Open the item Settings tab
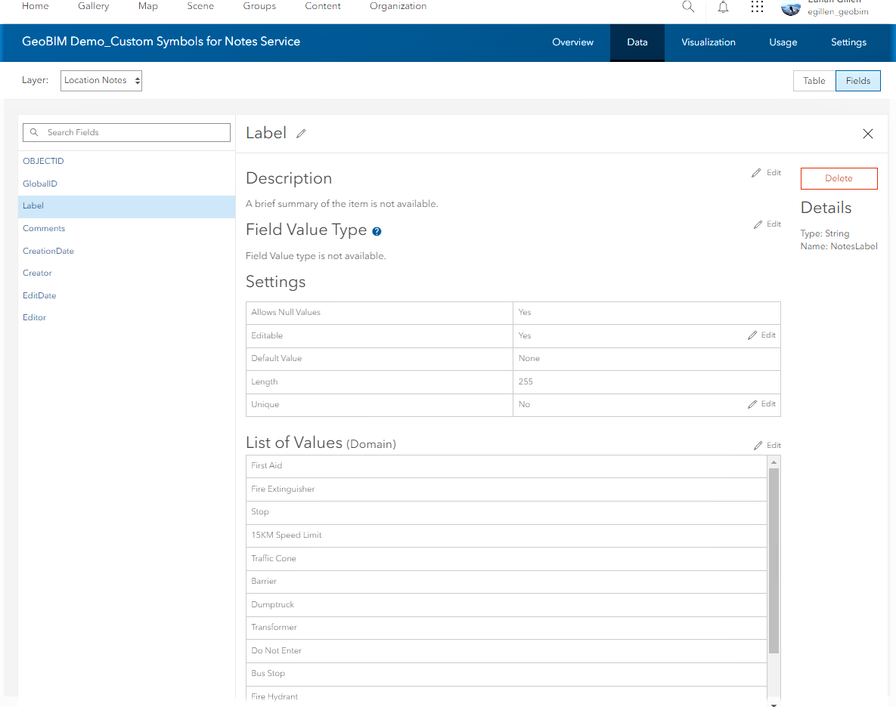Image resolution: width=896 pixels, height=707 pixels. coord(848,42)
